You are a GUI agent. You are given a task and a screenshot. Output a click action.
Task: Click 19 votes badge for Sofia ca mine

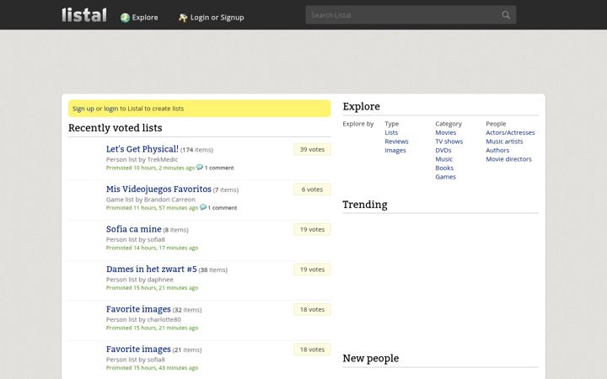312,229
